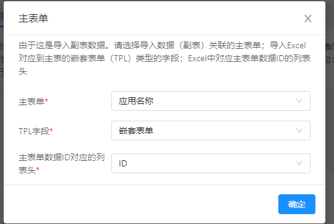Select the 应用名称 value text
Image resolution: width=334 pixels, height=224 pixels.
coord(136,101)
